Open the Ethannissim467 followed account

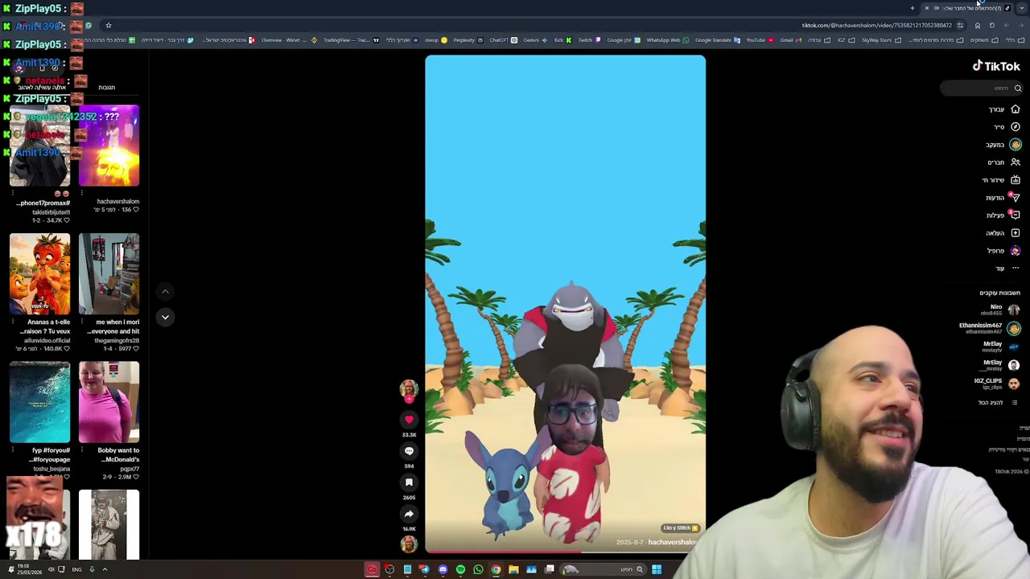coord(989,328)
